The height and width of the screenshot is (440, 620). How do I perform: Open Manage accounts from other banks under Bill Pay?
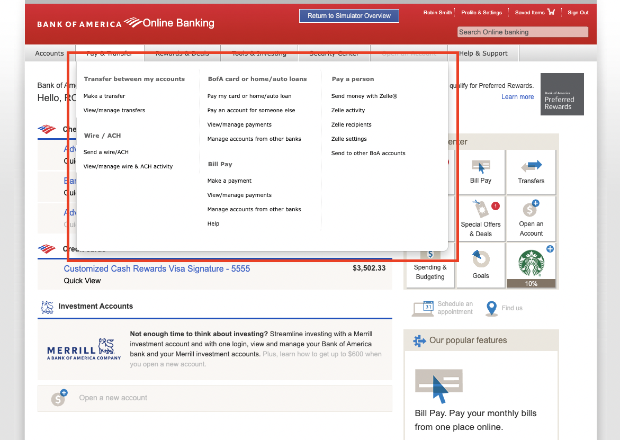[254, 209]
